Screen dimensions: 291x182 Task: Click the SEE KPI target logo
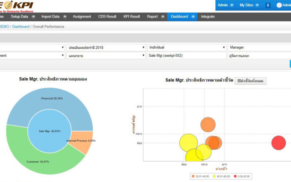point(9,5)
